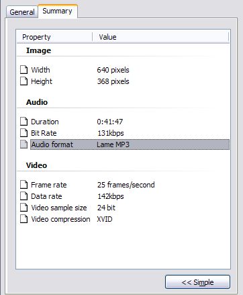The width and height of the screenshot is (243, 295).
Task: Click the document icon beside Height
Action: 24,81
